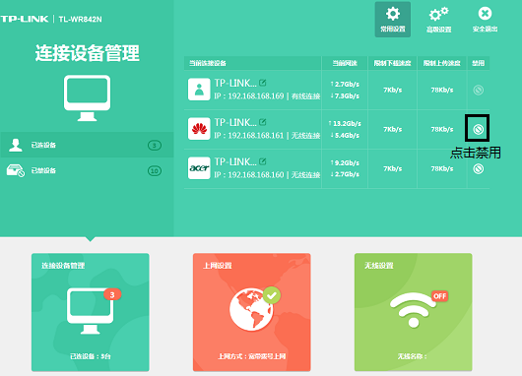Click the Wi-Fi signal icon in 无线设置 card
Viewport: 522px width, 376px height.
[413, 310]
